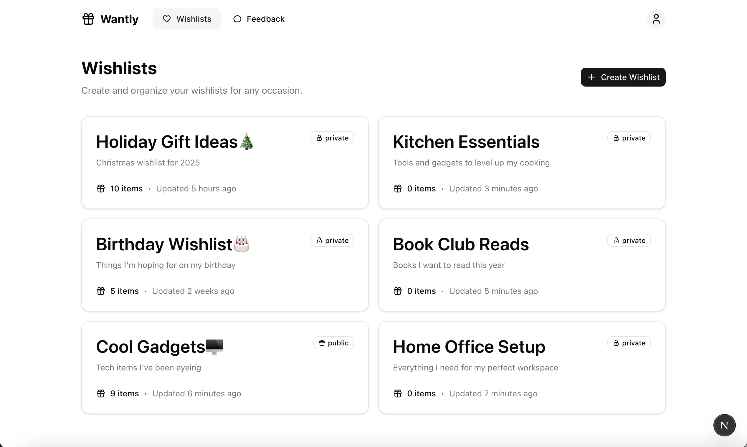Click the speech bubble Feedback icon
The image size is (747, 447).
point(237,19)
